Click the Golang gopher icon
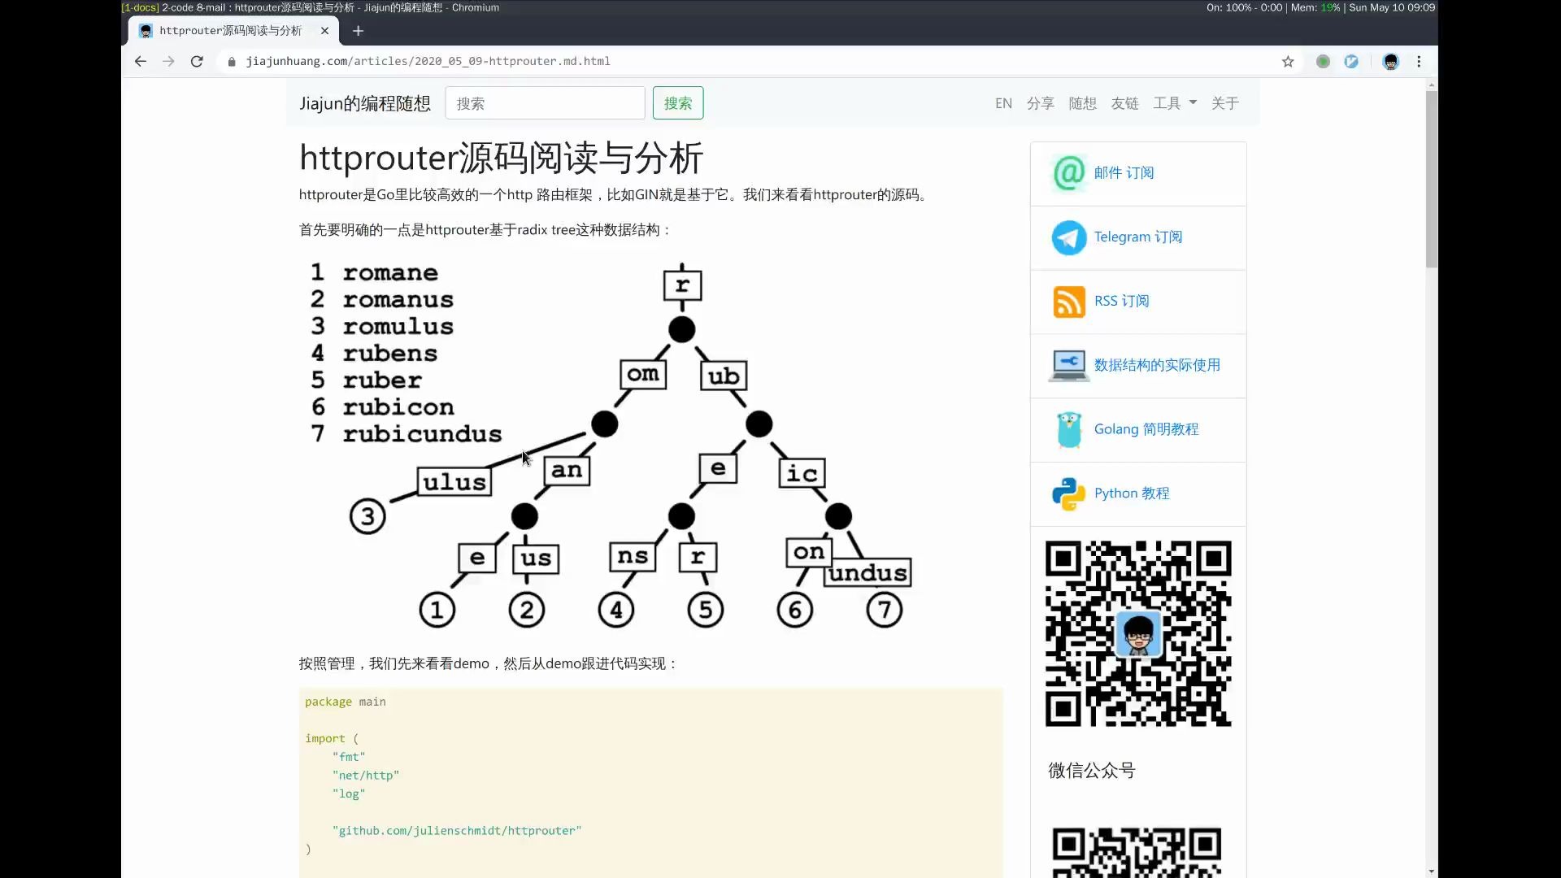The width and height of the screenshot is (1561, 878). coord(1068,429)
